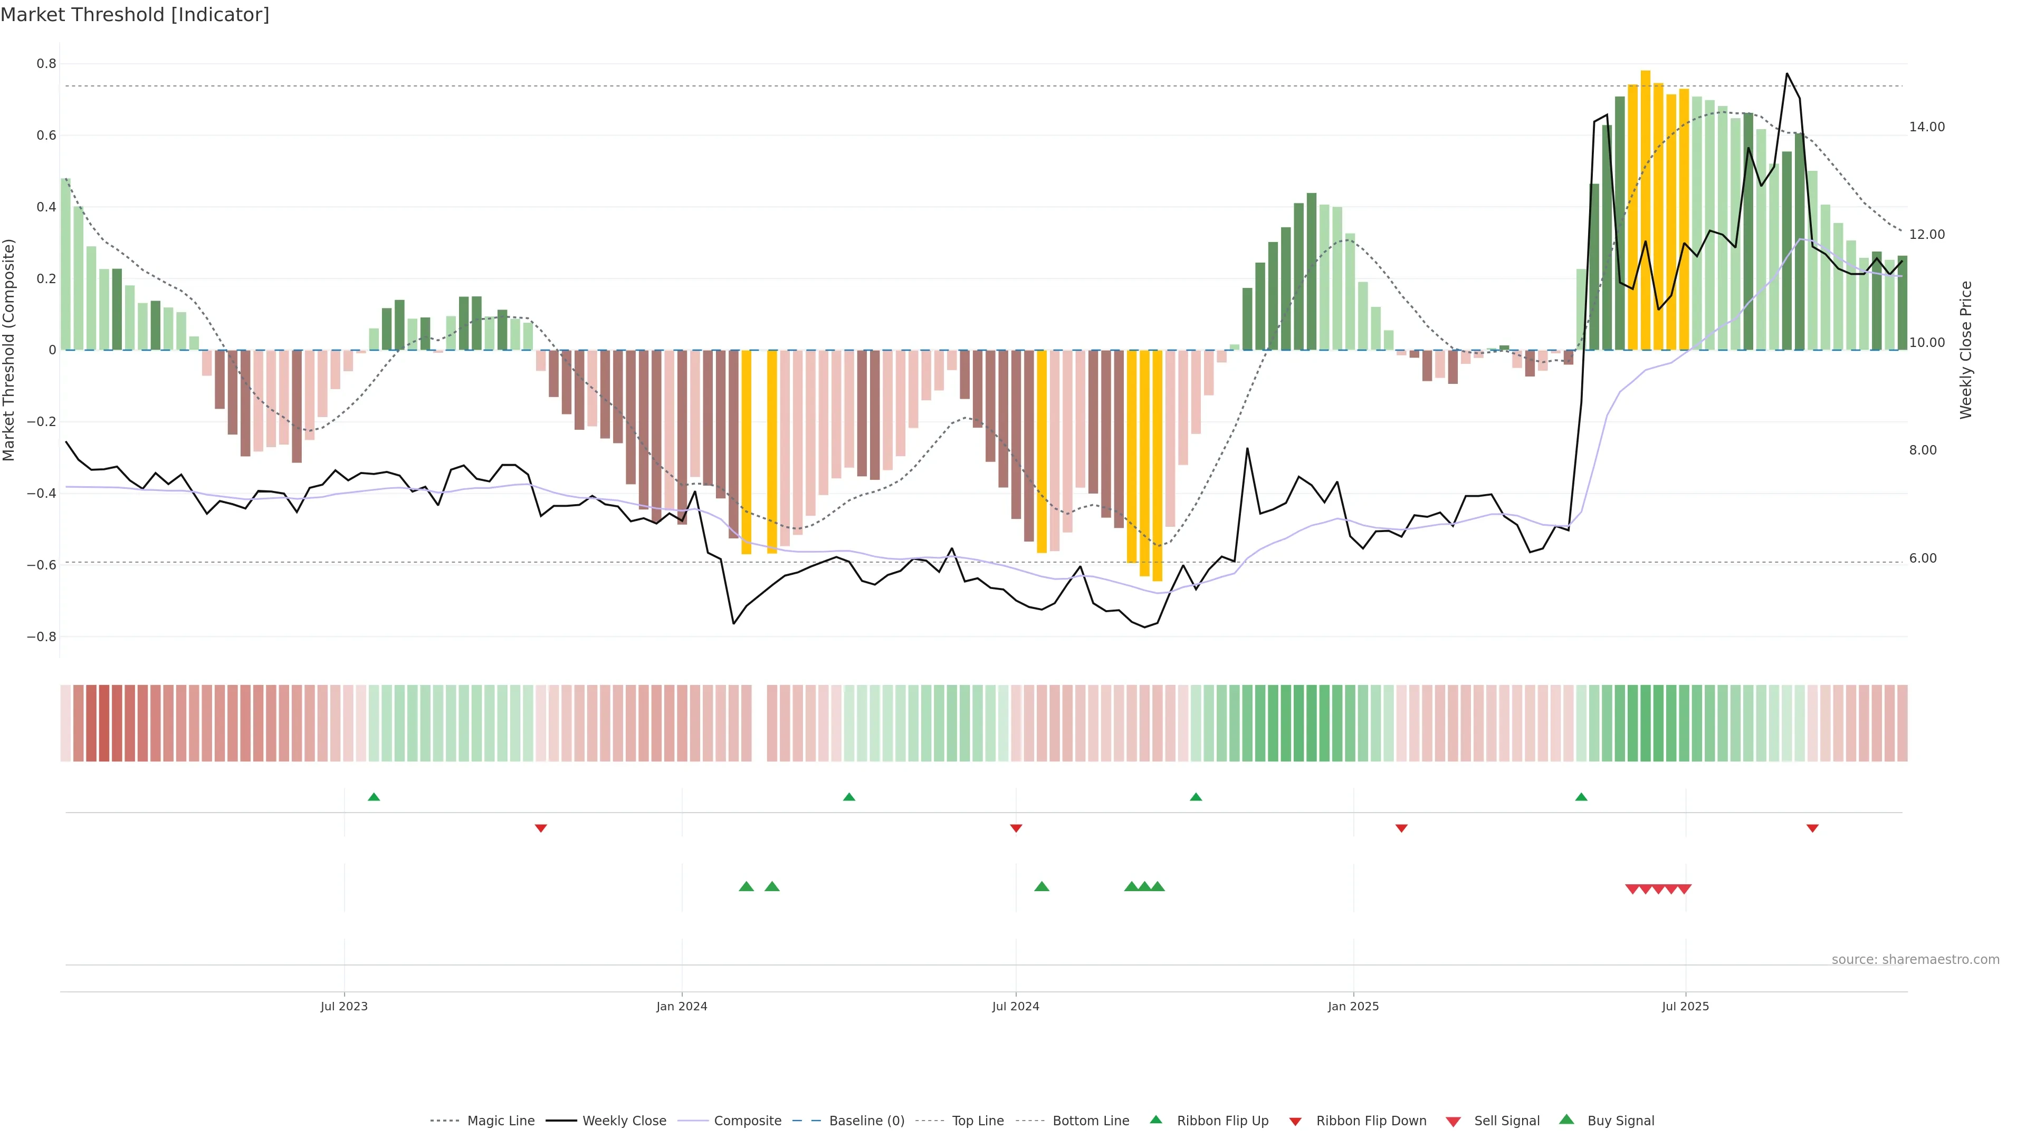This screenshot has width=2026, height=1139.
Task: Click the Weekly Close Price right axis title
Action: coord(1965,350)
